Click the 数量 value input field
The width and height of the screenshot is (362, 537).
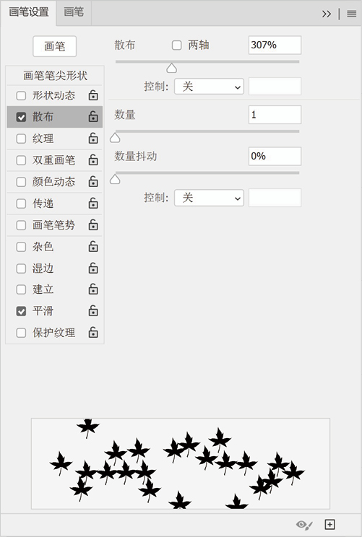click(275, 115)
